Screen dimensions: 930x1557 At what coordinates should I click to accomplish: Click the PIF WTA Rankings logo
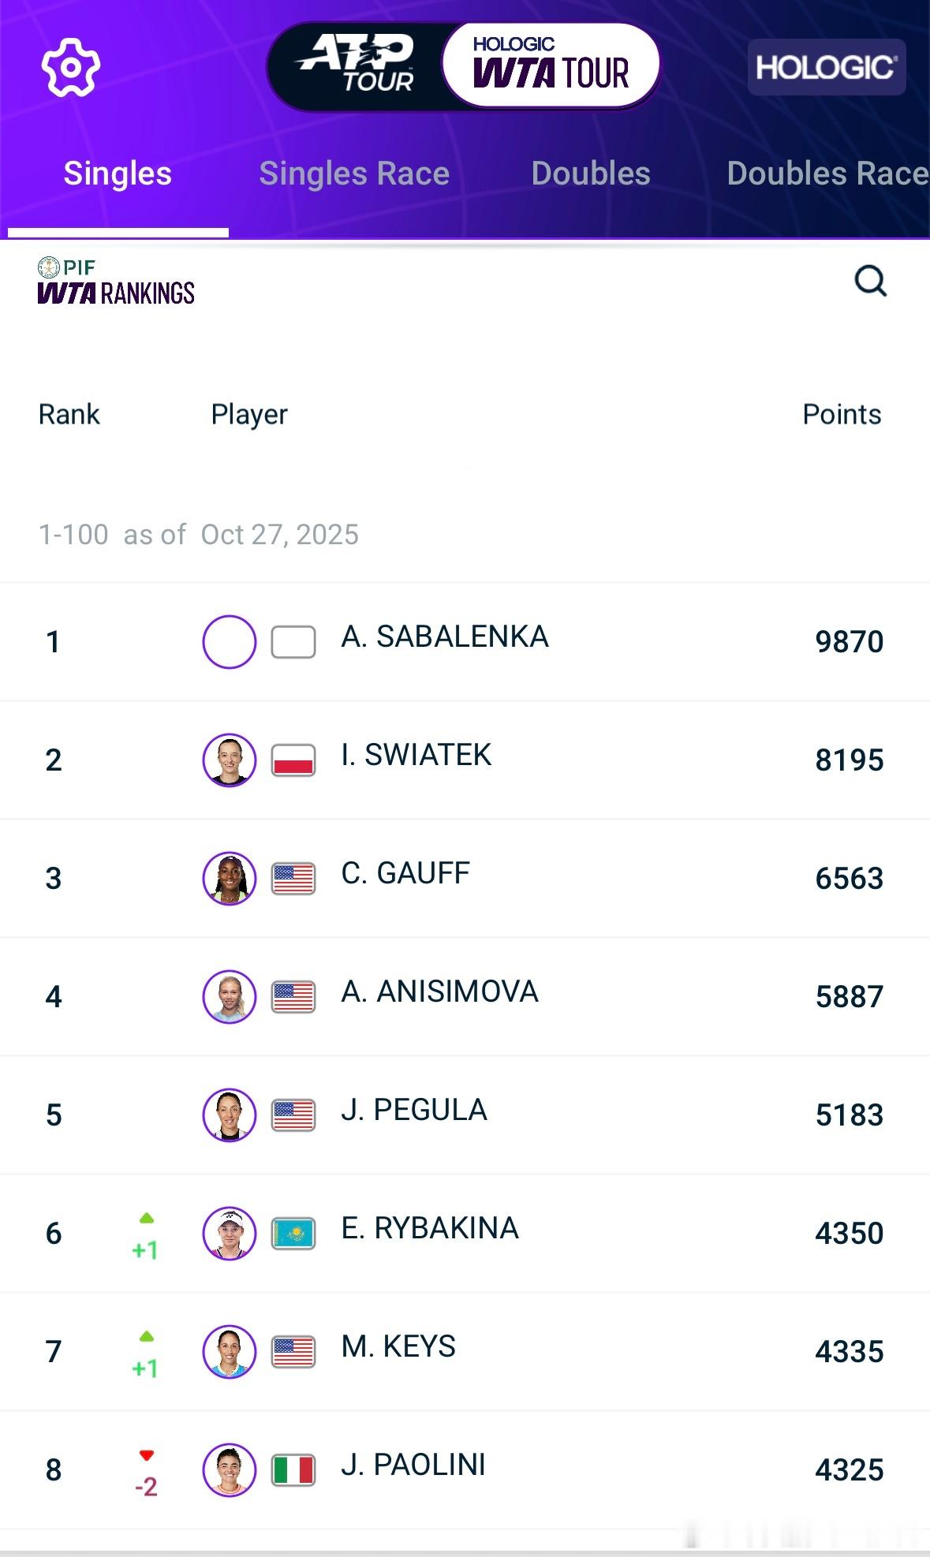[116, 282]
